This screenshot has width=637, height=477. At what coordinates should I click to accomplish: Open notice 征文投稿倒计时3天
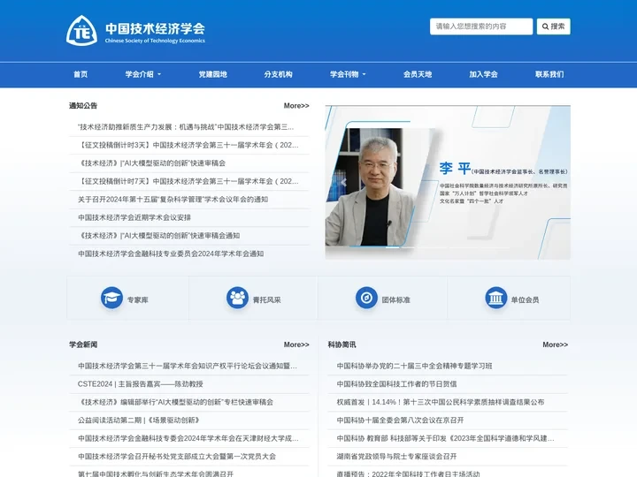tap(188, 145)
